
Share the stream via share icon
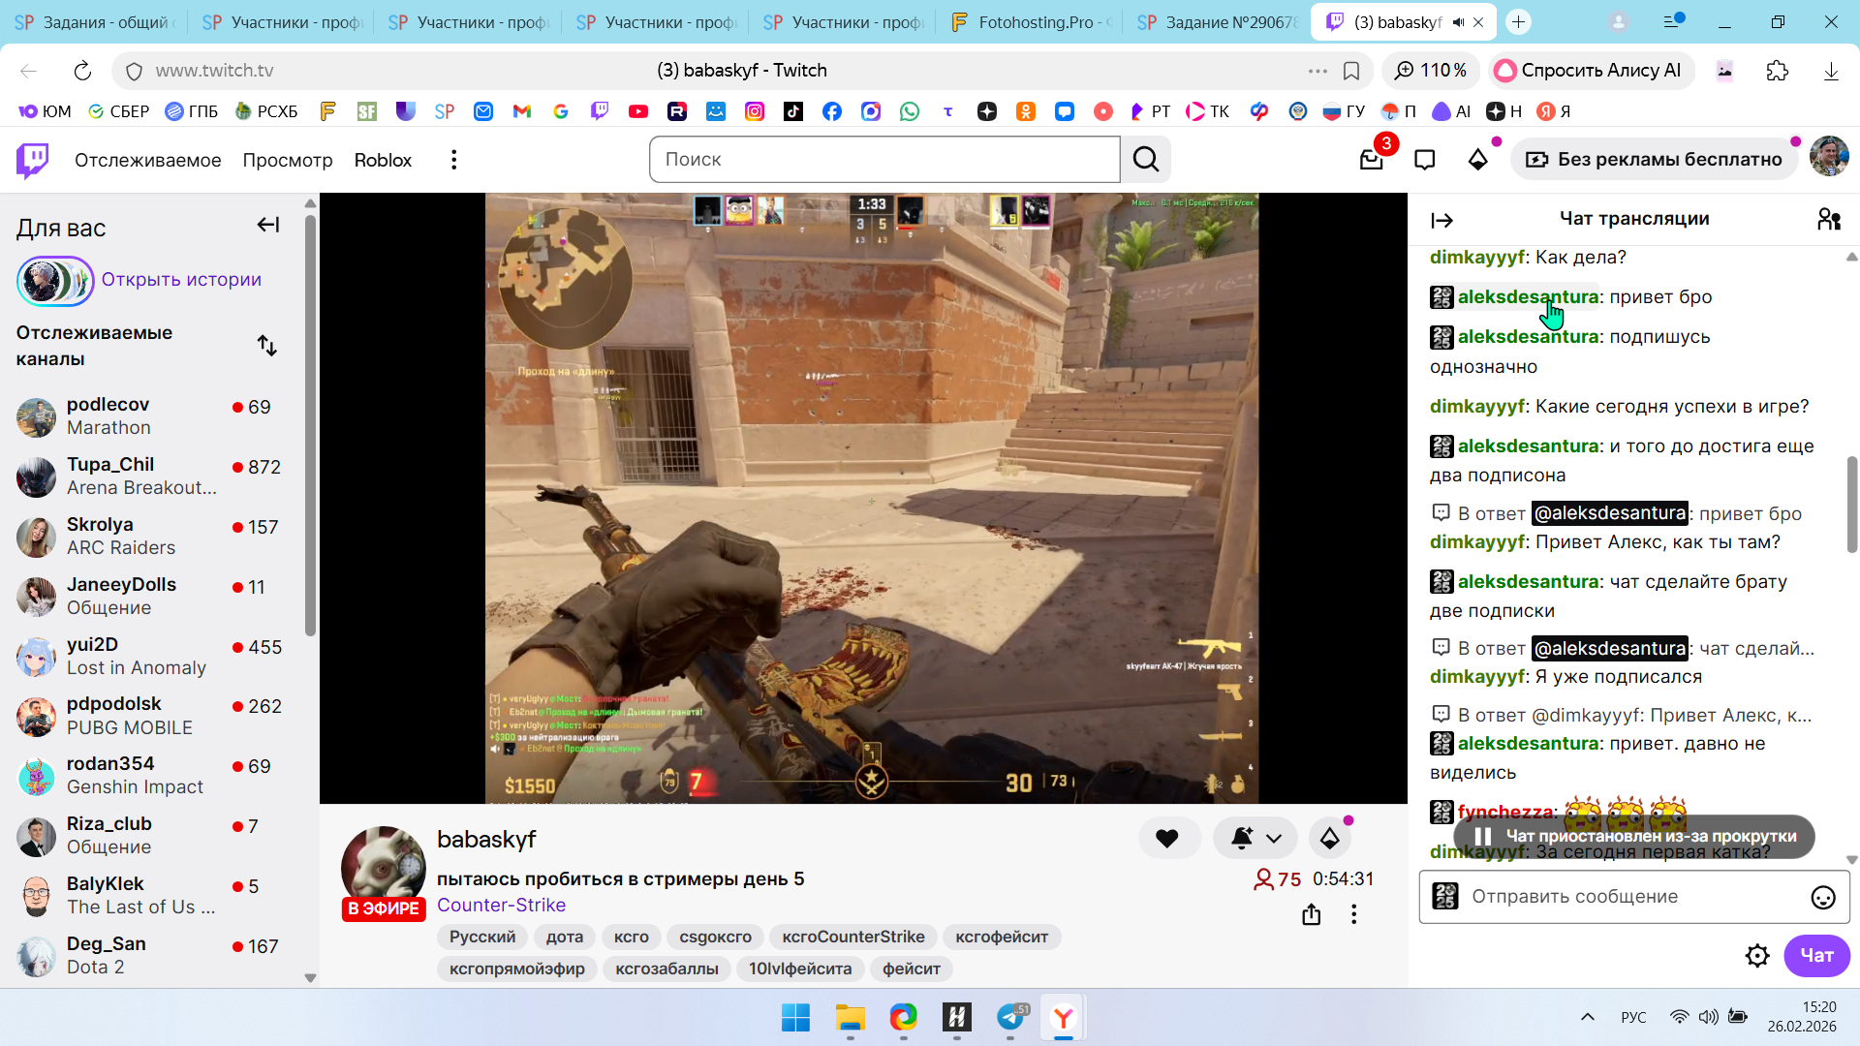(x=1311, y=914)
